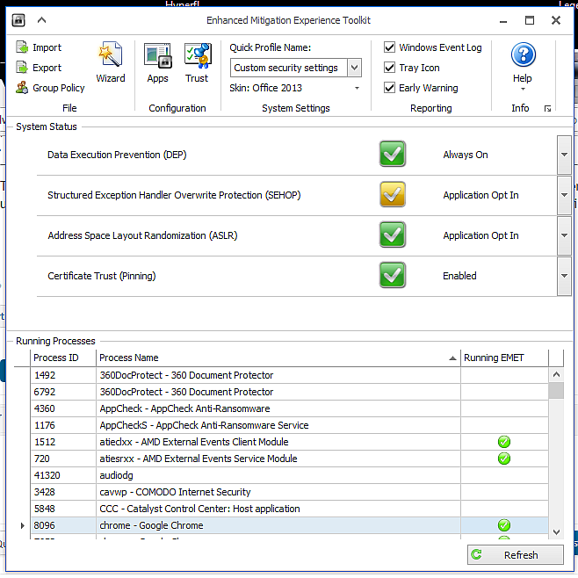Click SEHOP Application Opt In text

coord(480,195)
